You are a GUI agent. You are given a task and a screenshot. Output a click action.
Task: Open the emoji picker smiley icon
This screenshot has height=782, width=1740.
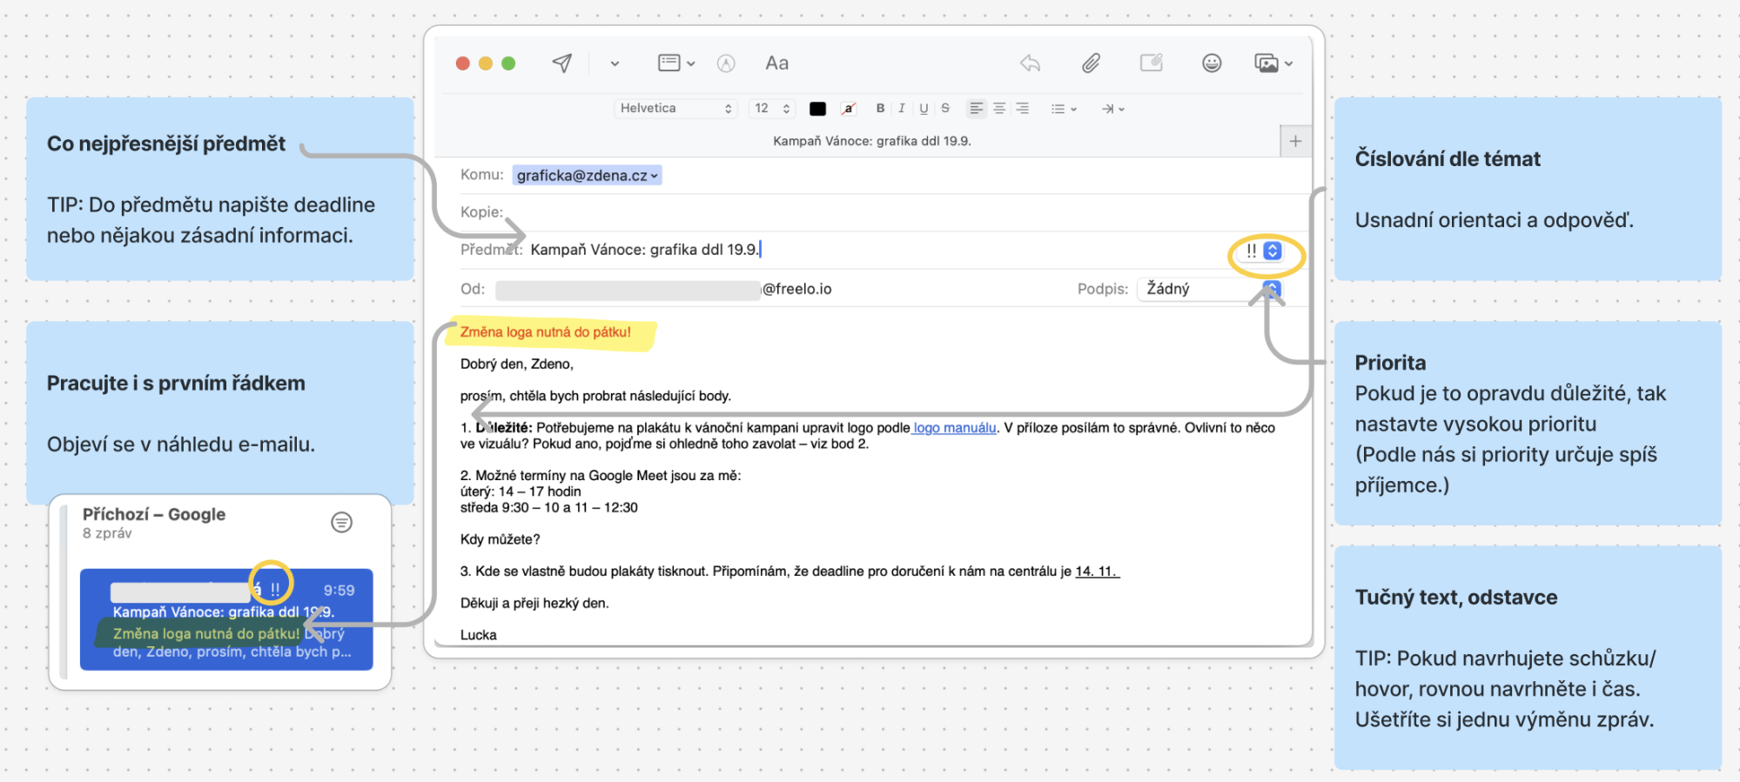pyautogui.click(x=1212, y=63)
